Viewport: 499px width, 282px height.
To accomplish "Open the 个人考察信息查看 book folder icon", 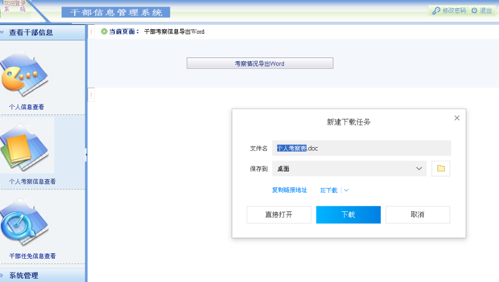I will (x=24, y=147).
